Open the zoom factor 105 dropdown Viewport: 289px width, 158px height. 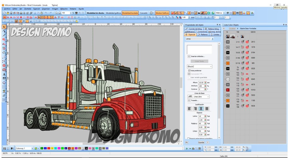(71, 13)
